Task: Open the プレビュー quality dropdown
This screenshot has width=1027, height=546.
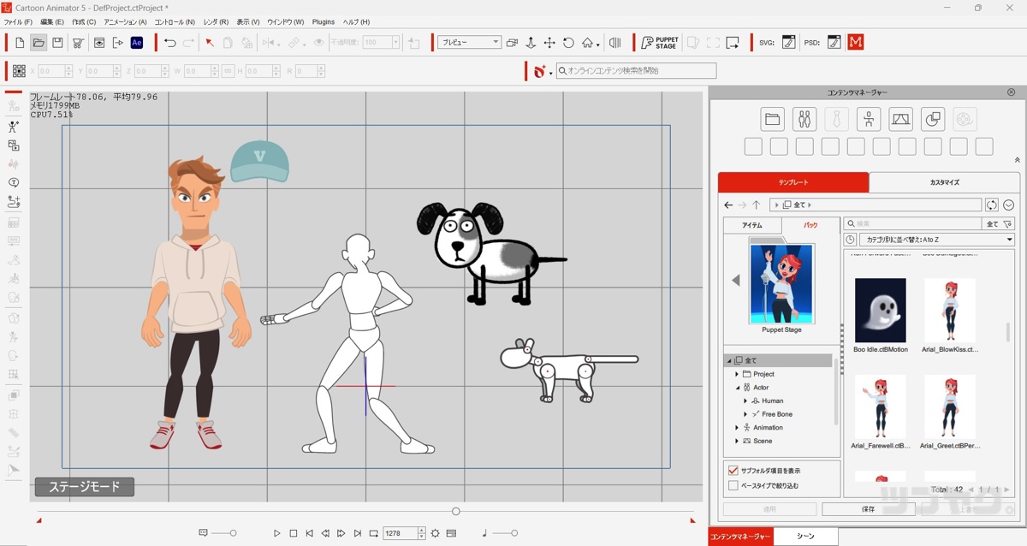Action: (469, 43)
